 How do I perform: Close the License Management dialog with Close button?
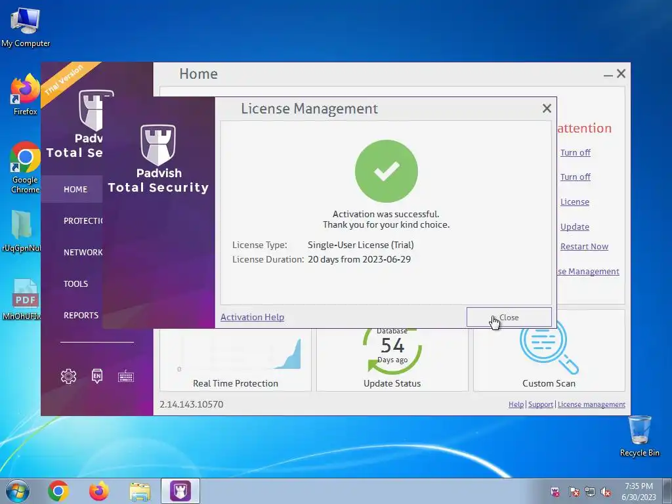(509, 317)
